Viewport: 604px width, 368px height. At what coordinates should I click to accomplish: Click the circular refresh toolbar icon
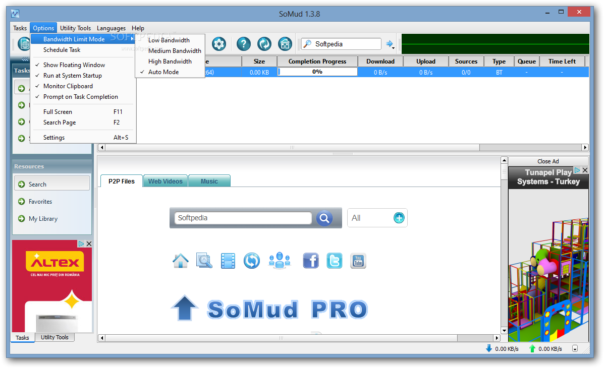[264, 44]
